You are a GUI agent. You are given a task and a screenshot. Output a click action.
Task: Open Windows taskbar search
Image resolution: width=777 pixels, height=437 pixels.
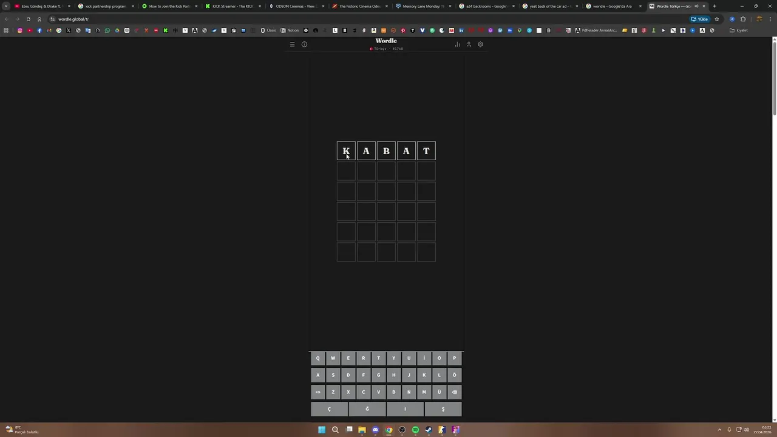335,430
